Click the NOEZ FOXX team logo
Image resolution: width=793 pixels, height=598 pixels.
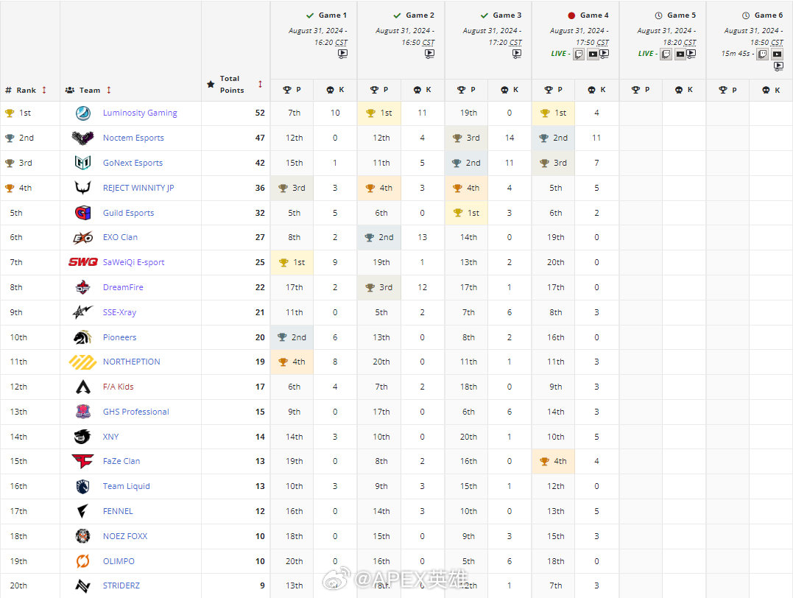coord(83,536)
